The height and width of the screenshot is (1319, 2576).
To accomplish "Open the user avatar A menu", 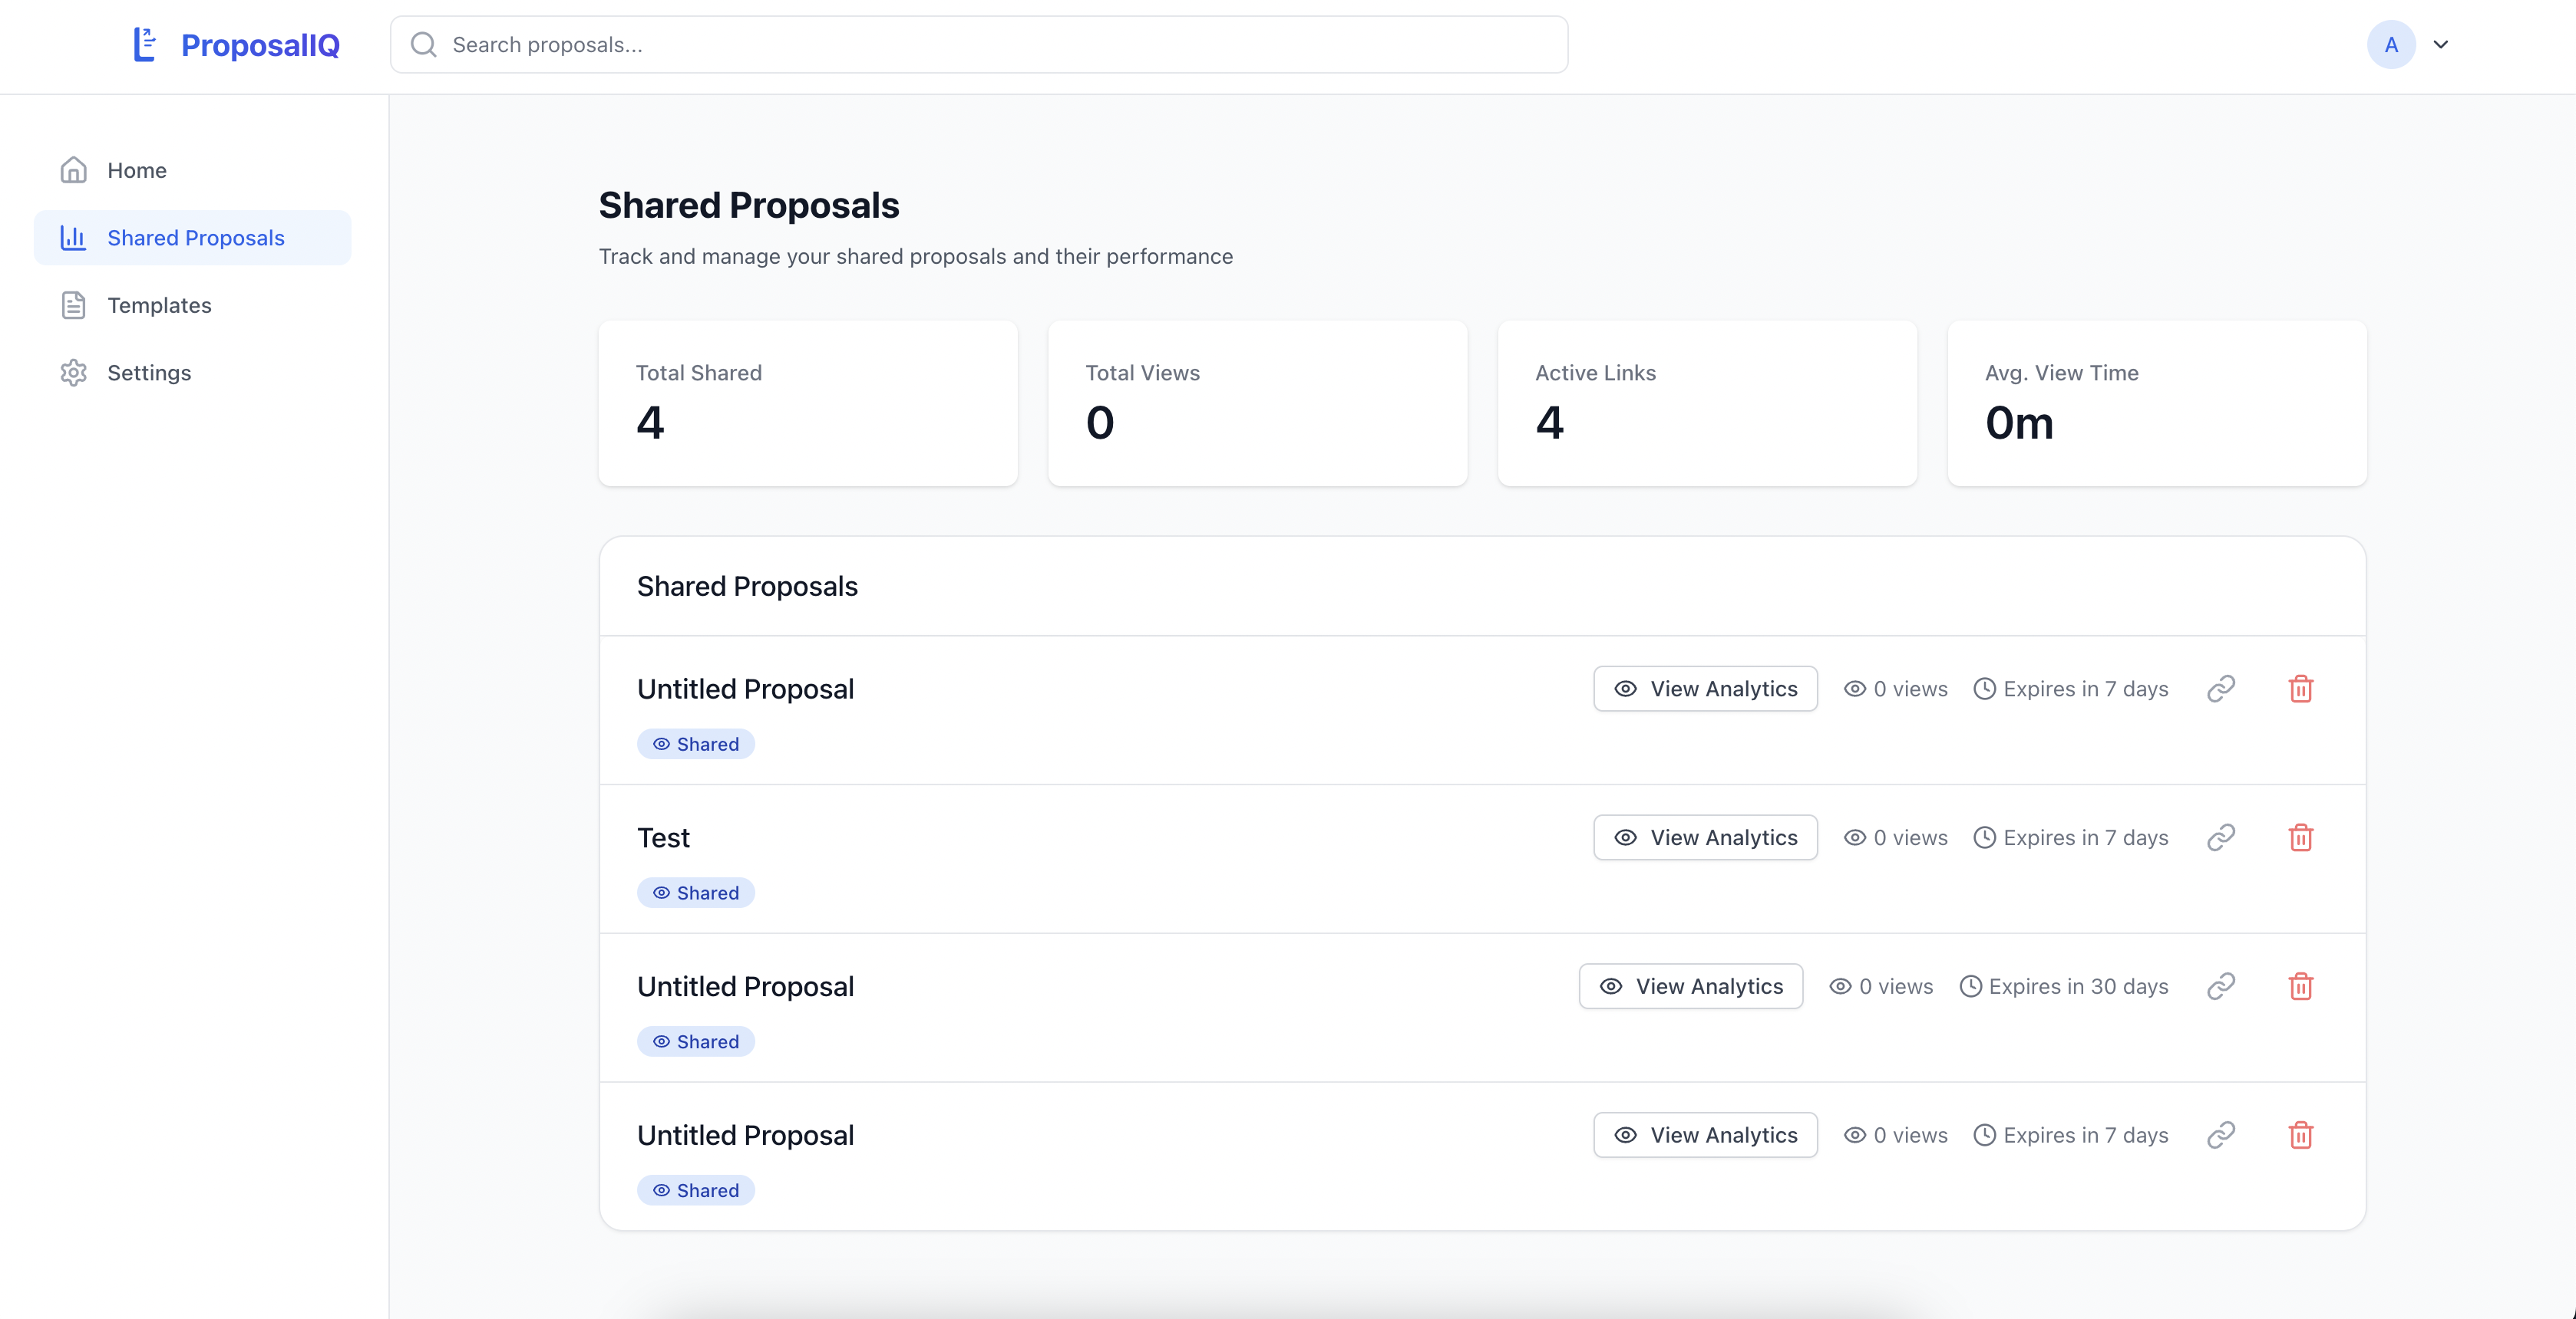I will tap(2391, 45).
